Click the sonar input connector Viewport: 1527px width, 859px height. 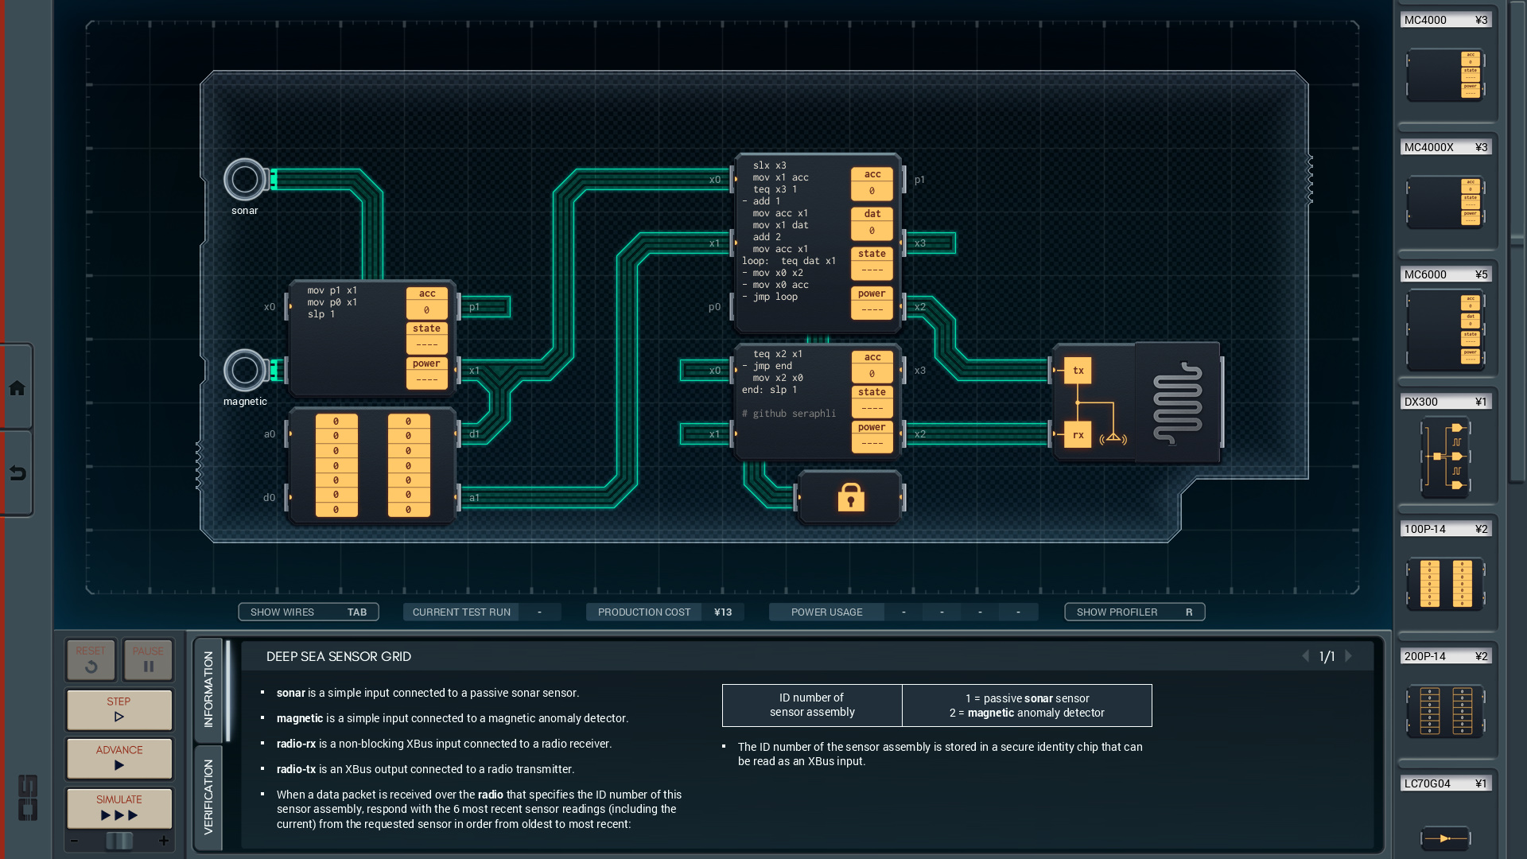(x=245, y=180)
